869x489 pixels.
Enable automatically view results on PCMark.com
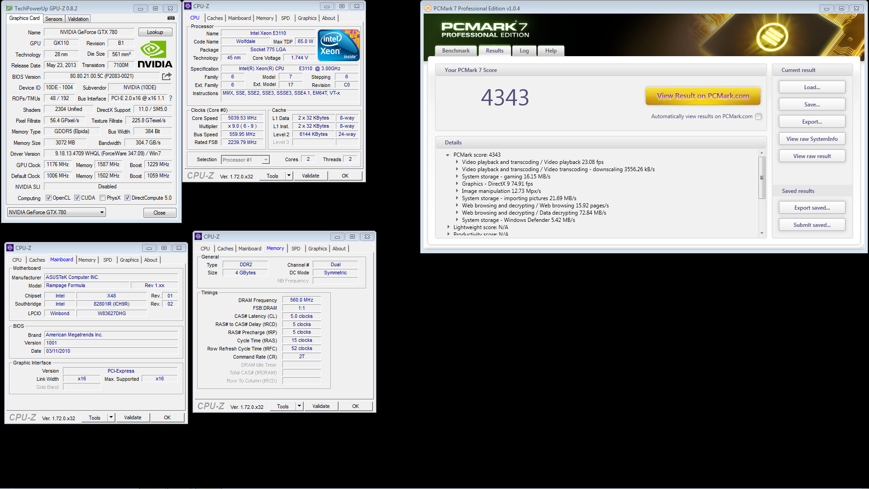(x=759, y=116)
